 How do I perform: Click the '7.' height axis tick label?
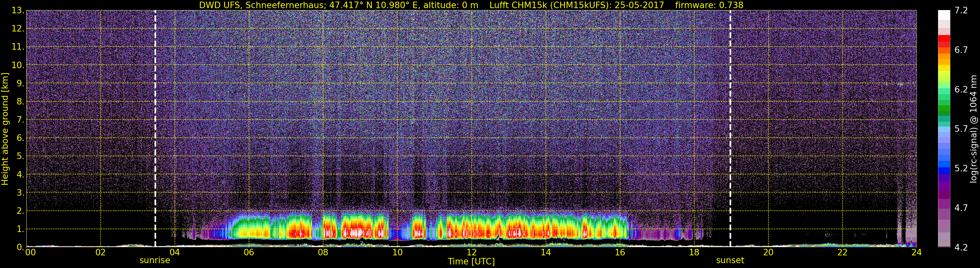coord(20,120)
